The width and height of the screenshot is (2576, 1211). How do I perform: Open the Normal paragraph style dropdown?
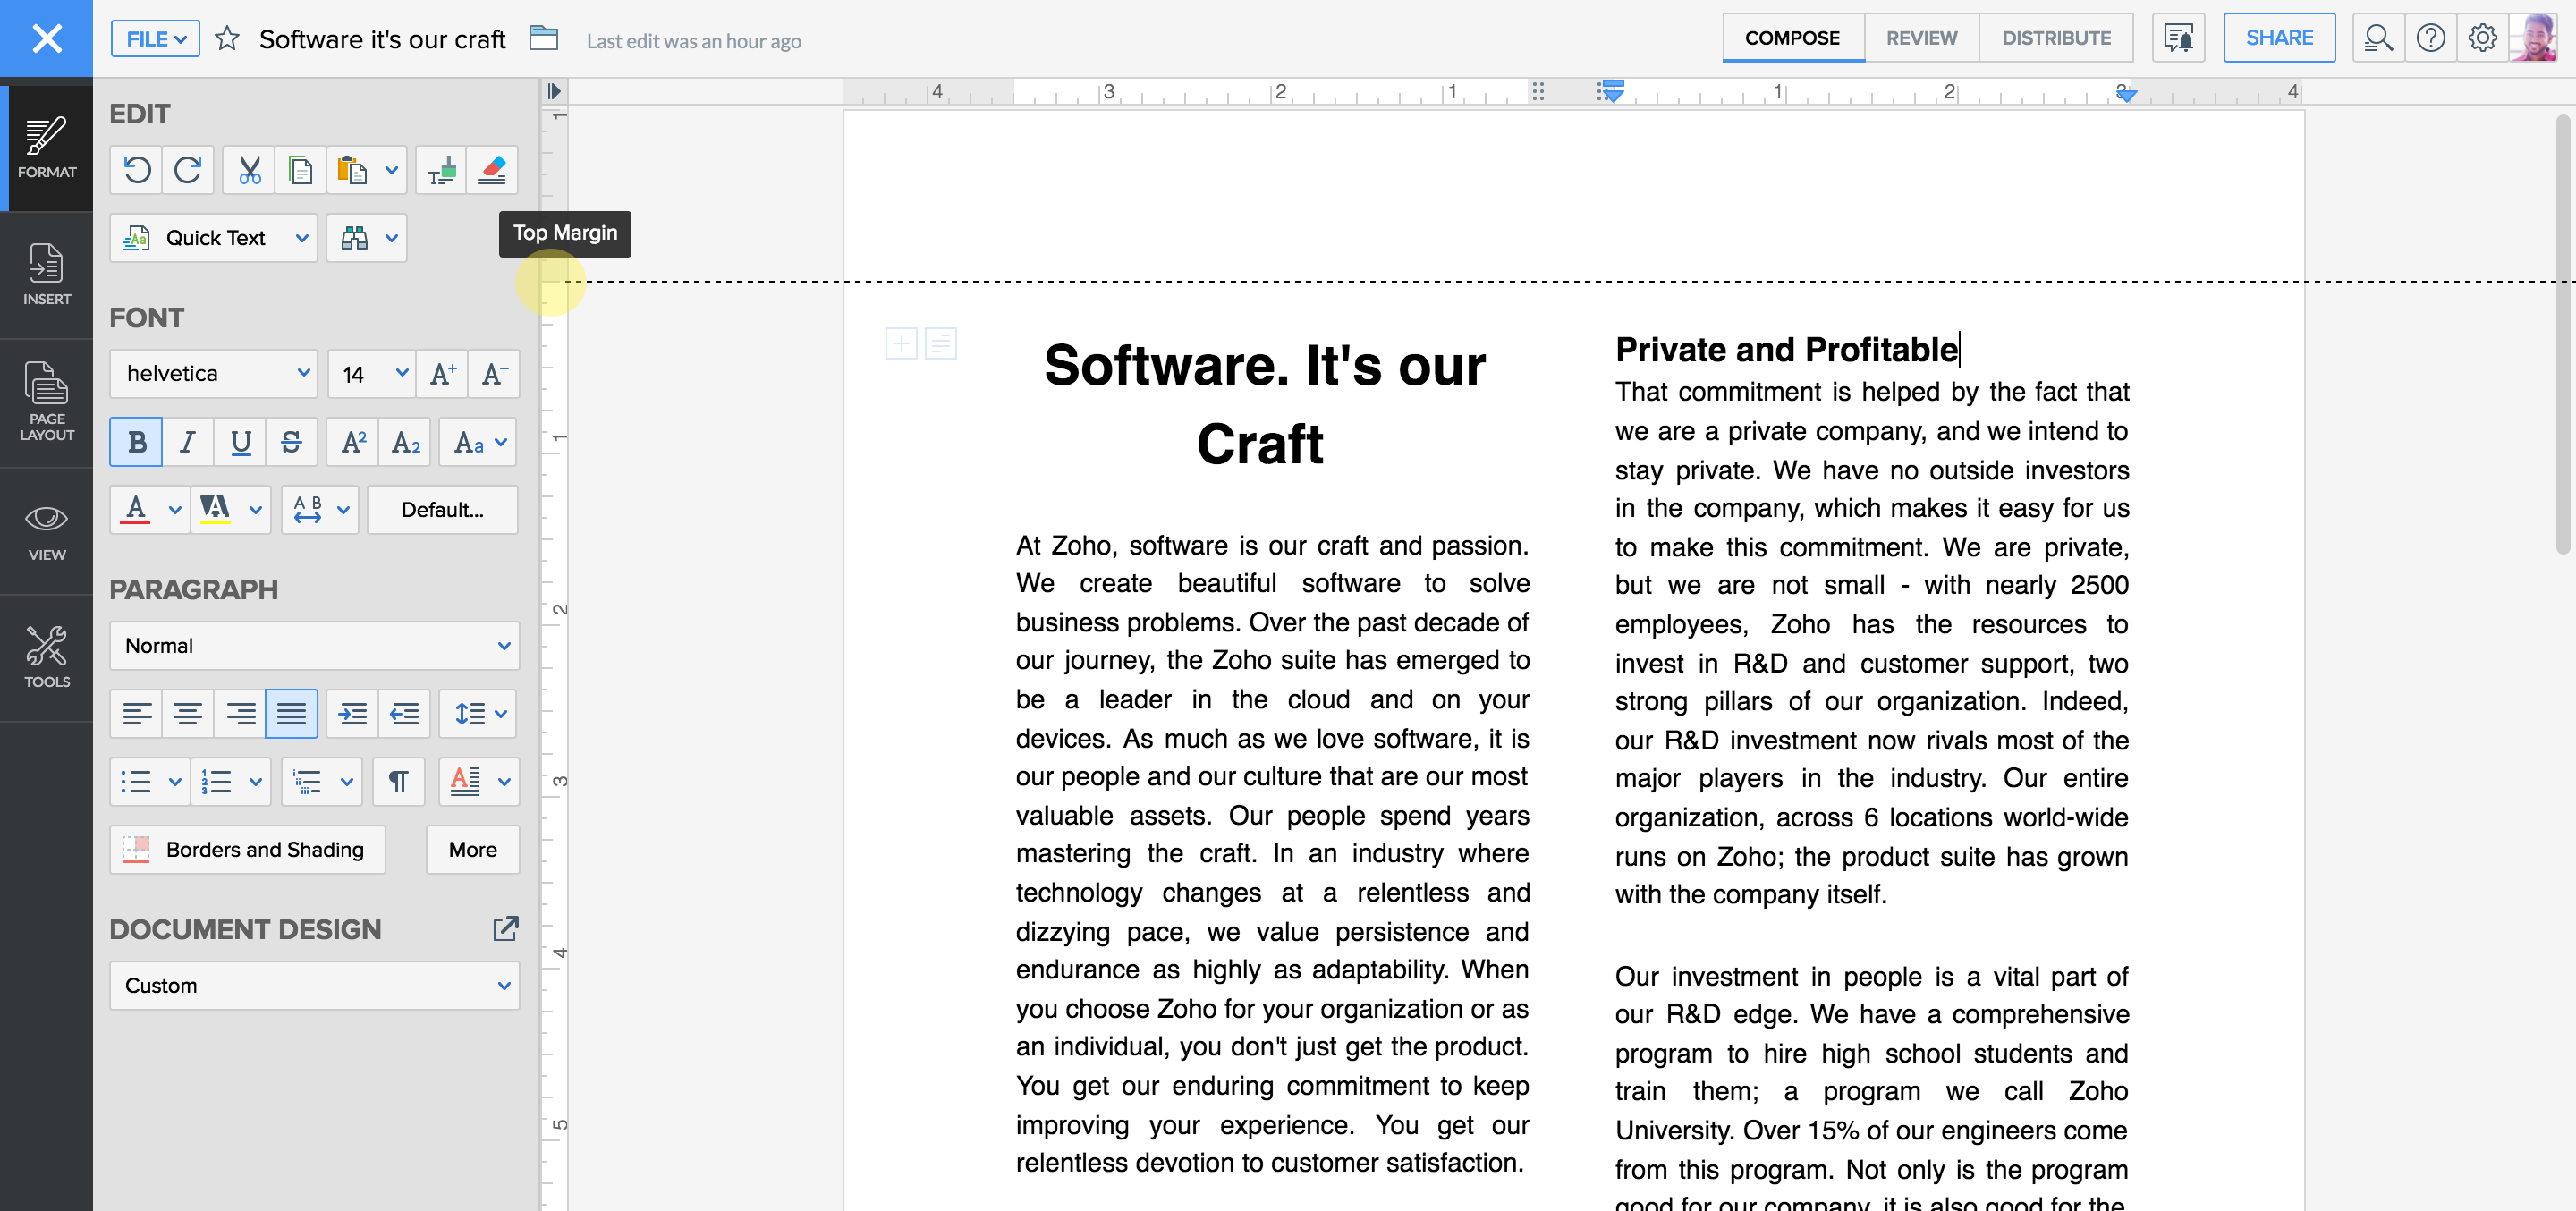[x=314, y=646]
